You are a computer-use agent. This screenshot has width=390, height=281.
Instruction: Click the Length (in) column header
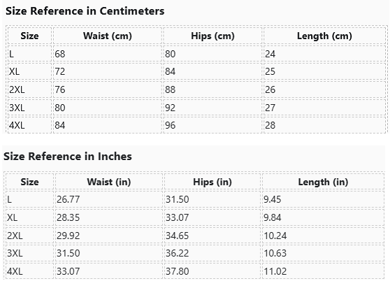(323, 182)
